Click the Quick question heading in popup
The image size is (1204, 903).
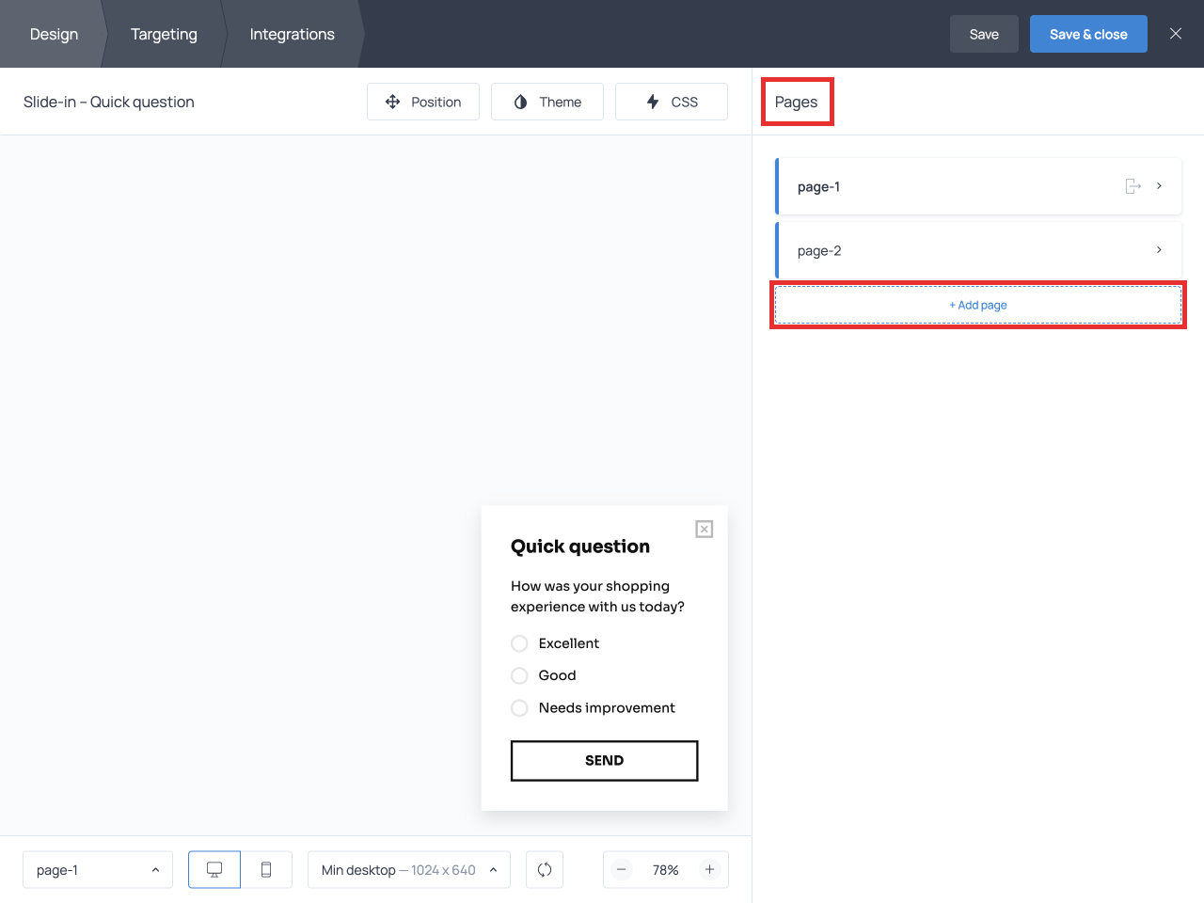point(580,547)
